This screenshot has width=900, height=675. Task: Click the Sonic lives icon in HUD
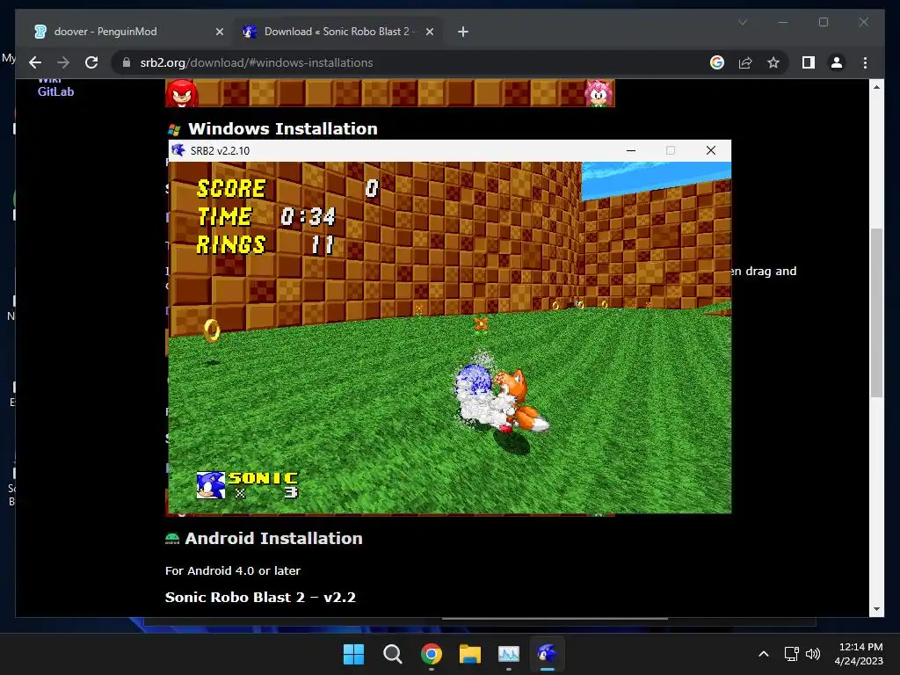[211, 485]
